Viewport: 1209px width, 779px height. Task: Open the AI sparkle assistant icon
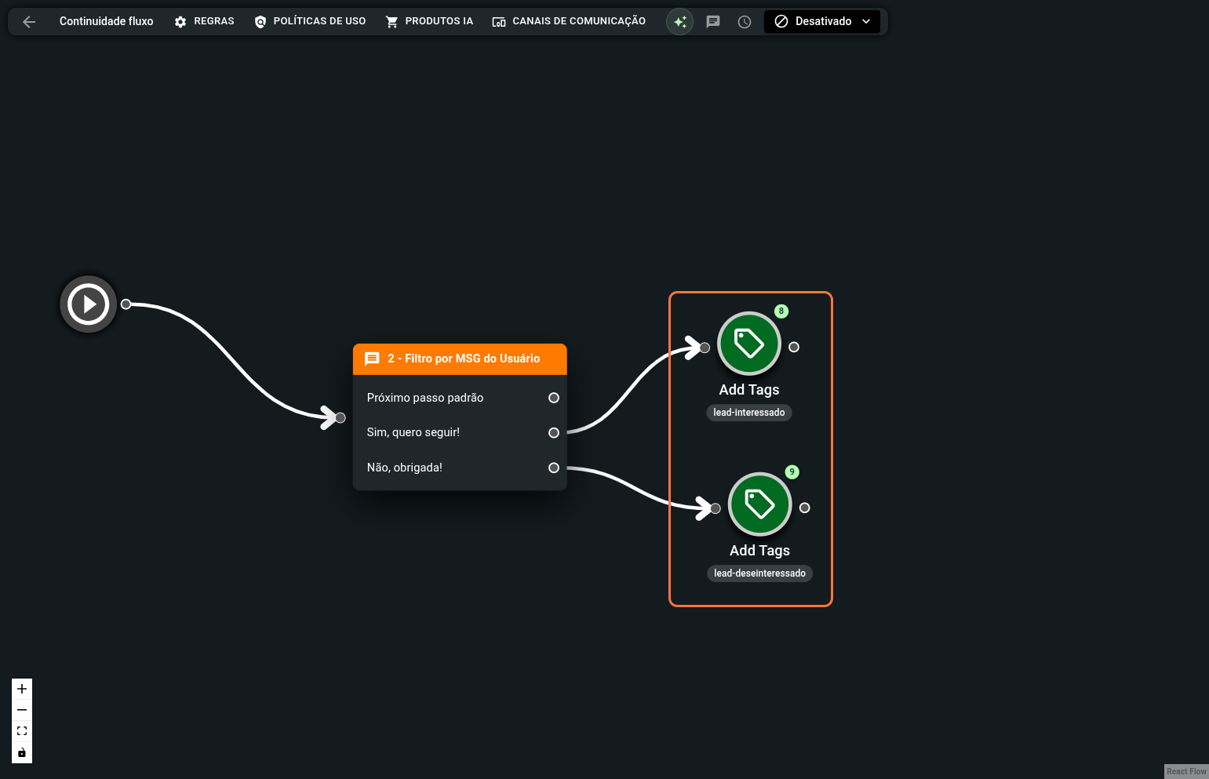(679, 22)
